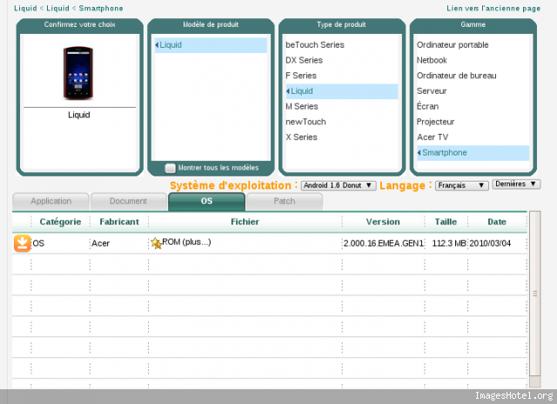Select newTouch product type
The image size is (557, 404).
[305, 122]
